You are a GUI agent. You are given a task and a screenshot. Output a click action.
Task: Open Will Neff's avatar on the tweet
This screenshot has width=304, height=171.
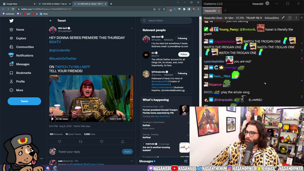click(53, 29)
